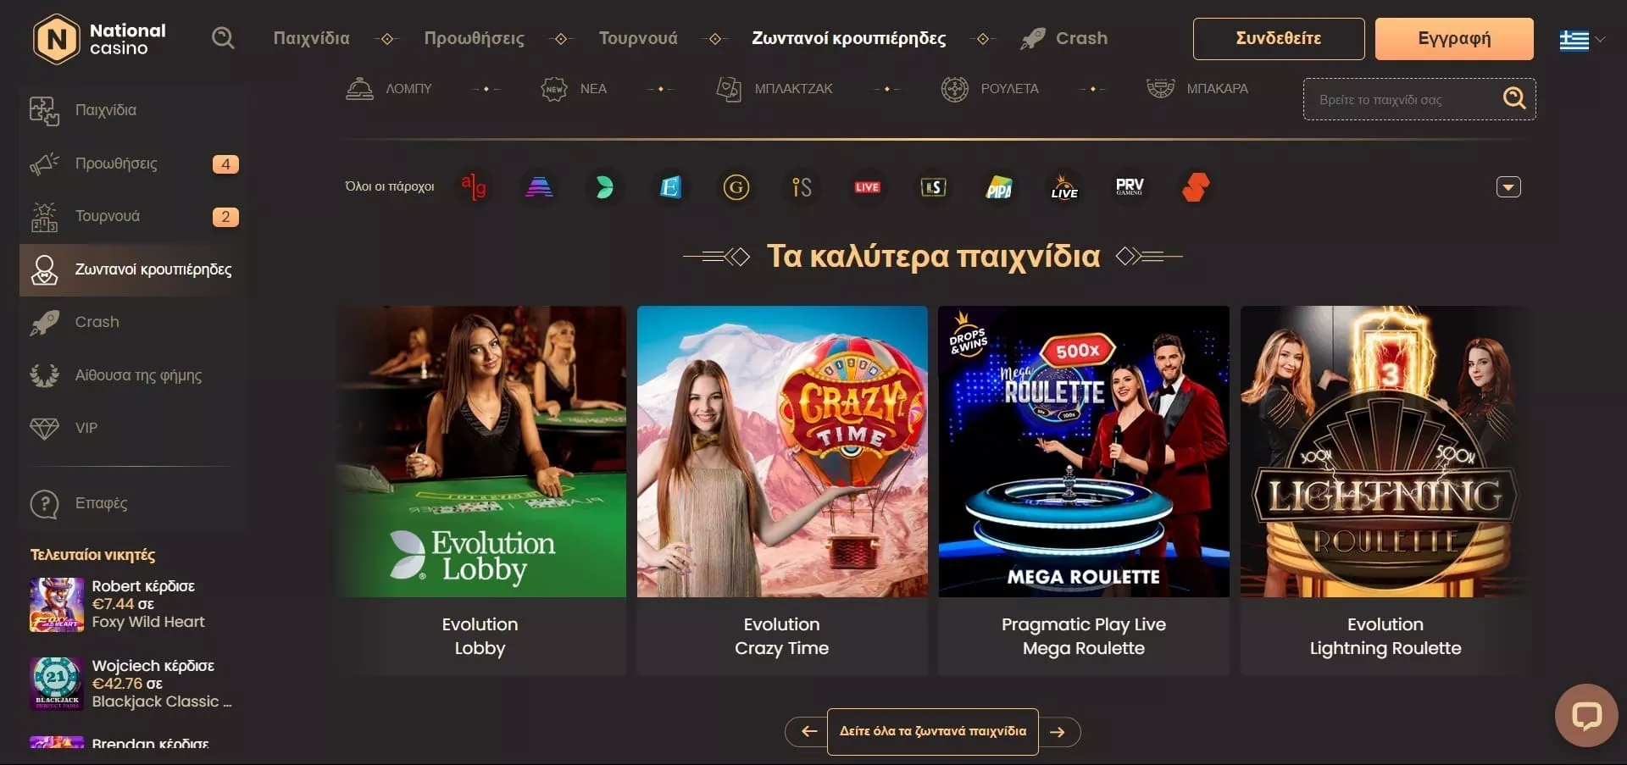
Task: Click the Crash text link in header
Action: pyautogui.click(x=1081, y=38)
